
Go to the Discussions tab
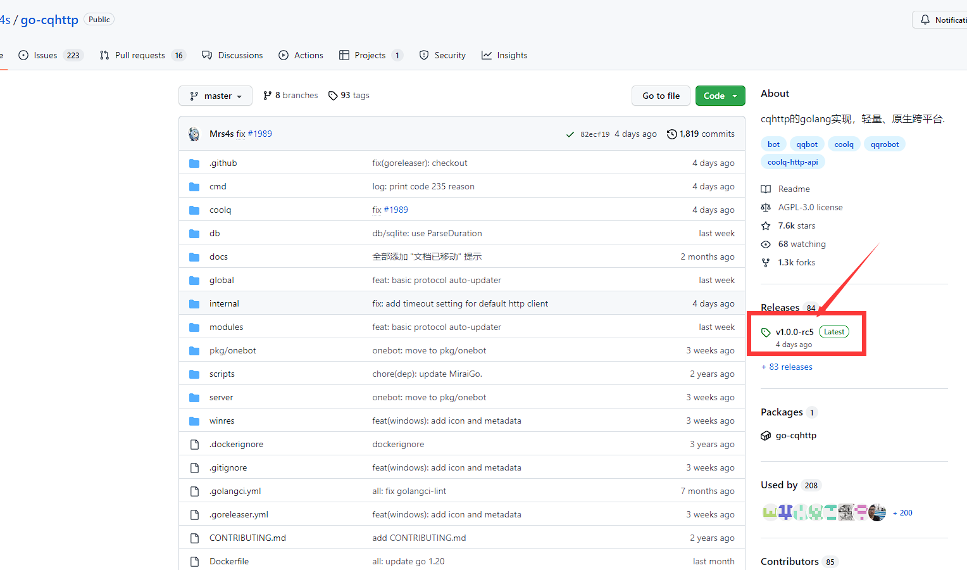(232, 55)
